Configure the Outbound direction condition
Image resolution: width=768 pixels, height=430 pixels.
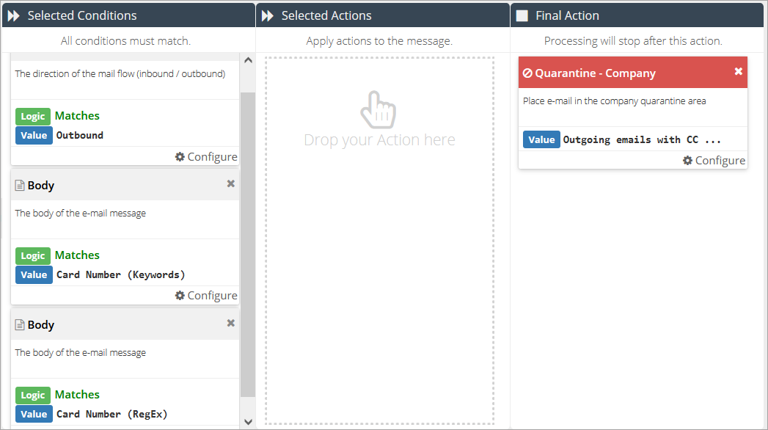click(206, 156)
